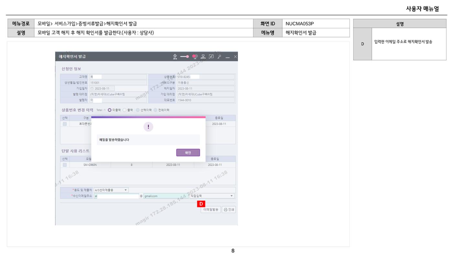Open the calendar icon in 가입일자 field

pos(92,88)
